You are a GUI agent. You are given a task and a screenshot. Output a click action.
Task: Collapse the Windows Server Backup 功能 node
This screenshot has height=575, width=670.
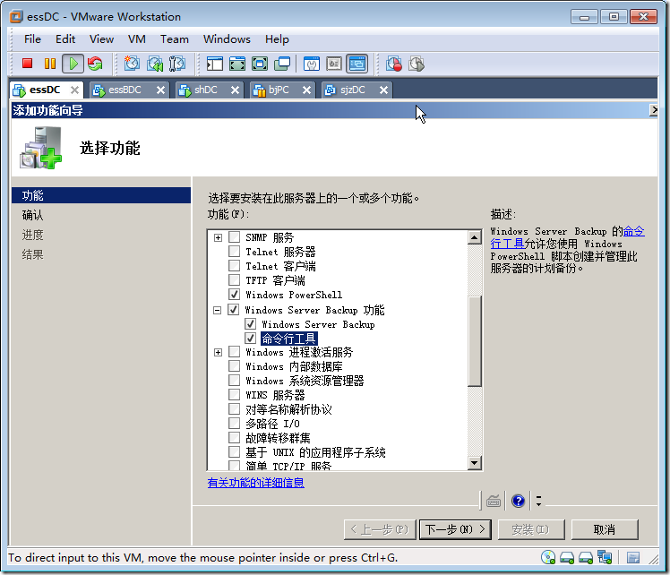click(218, 310)
